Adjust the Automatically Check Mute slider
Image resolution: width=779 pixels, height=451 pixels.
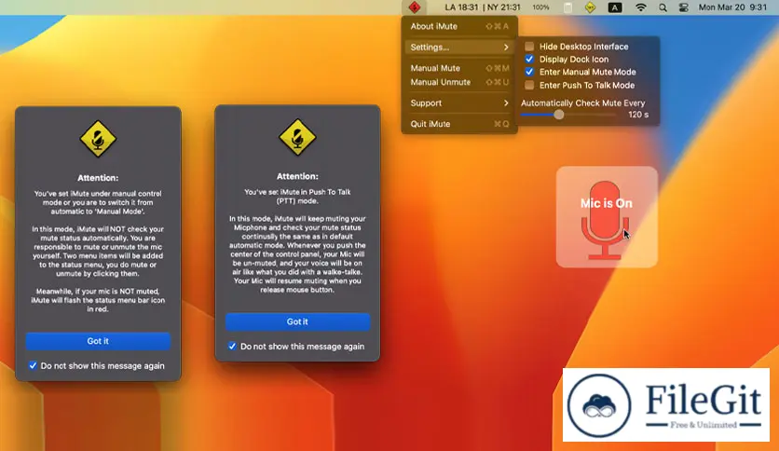pyautogui.click(x=559, y=115)
